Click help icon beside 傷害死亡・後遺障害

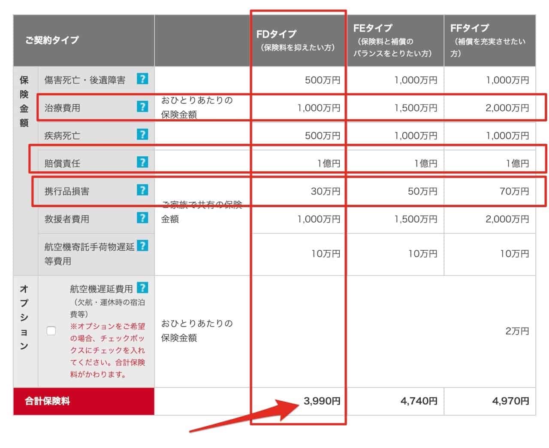coord(142,79)
